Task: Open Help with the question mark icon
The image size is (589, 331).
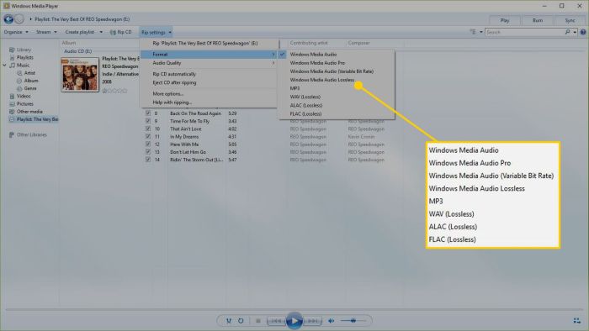Action: [583, 32]
